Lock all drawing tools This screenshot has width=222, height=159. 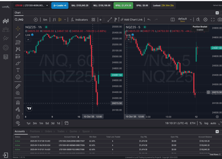18,117
